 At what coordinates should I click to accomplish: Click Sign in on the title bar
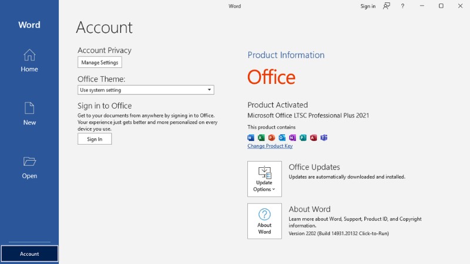click(x=368, y=6)
